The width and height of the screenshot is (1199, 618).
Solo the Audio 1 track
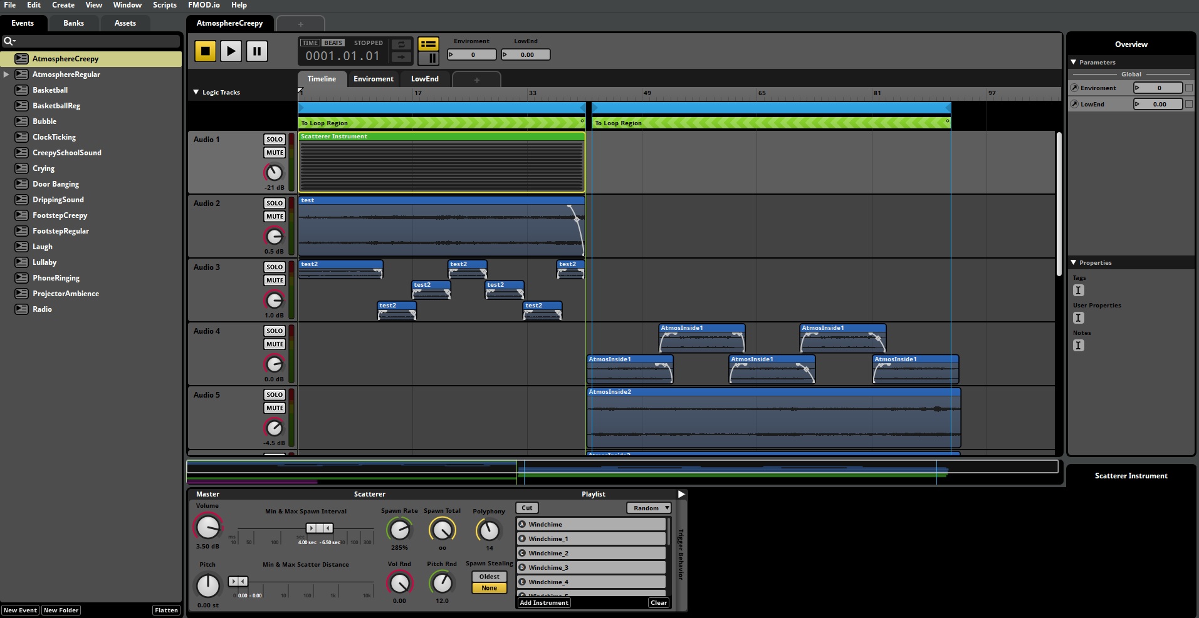point(274,140)
